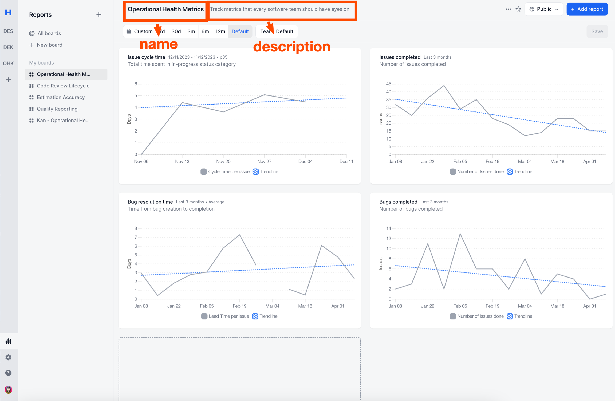Select the 12m time range tab
The image size is (615, 401).
220,31
